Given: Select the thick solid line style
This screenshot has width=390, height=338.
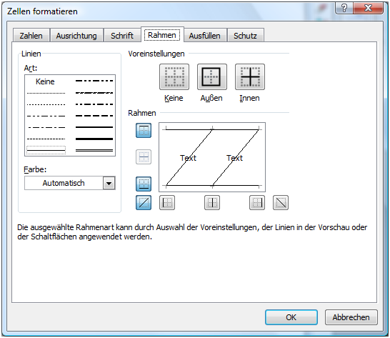Looking at the screenshot, I should [x=94, y=139].
